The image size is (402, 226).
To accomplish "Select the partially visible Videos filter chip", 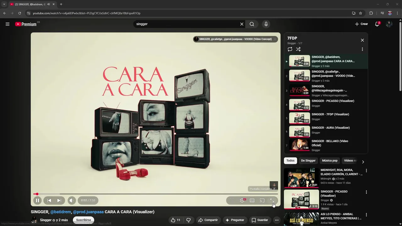I will (350, 161).
